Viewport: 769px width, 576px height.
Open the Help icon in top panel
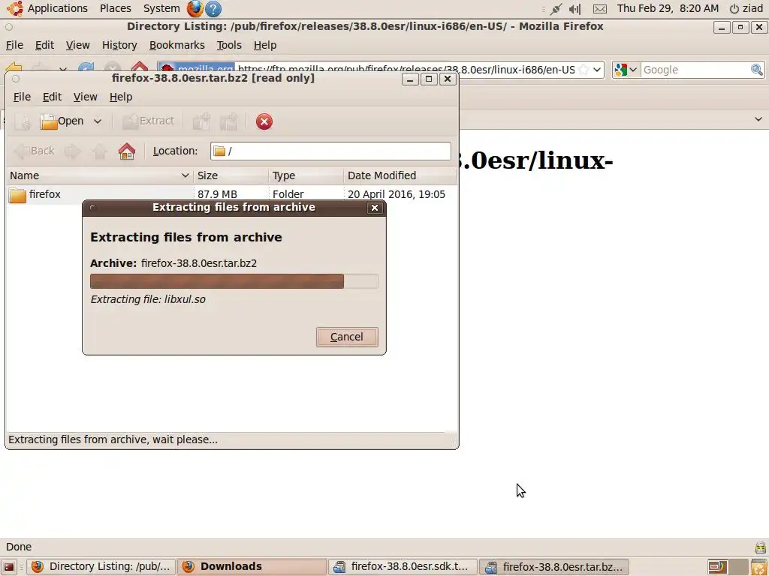[x=213, y=8]
